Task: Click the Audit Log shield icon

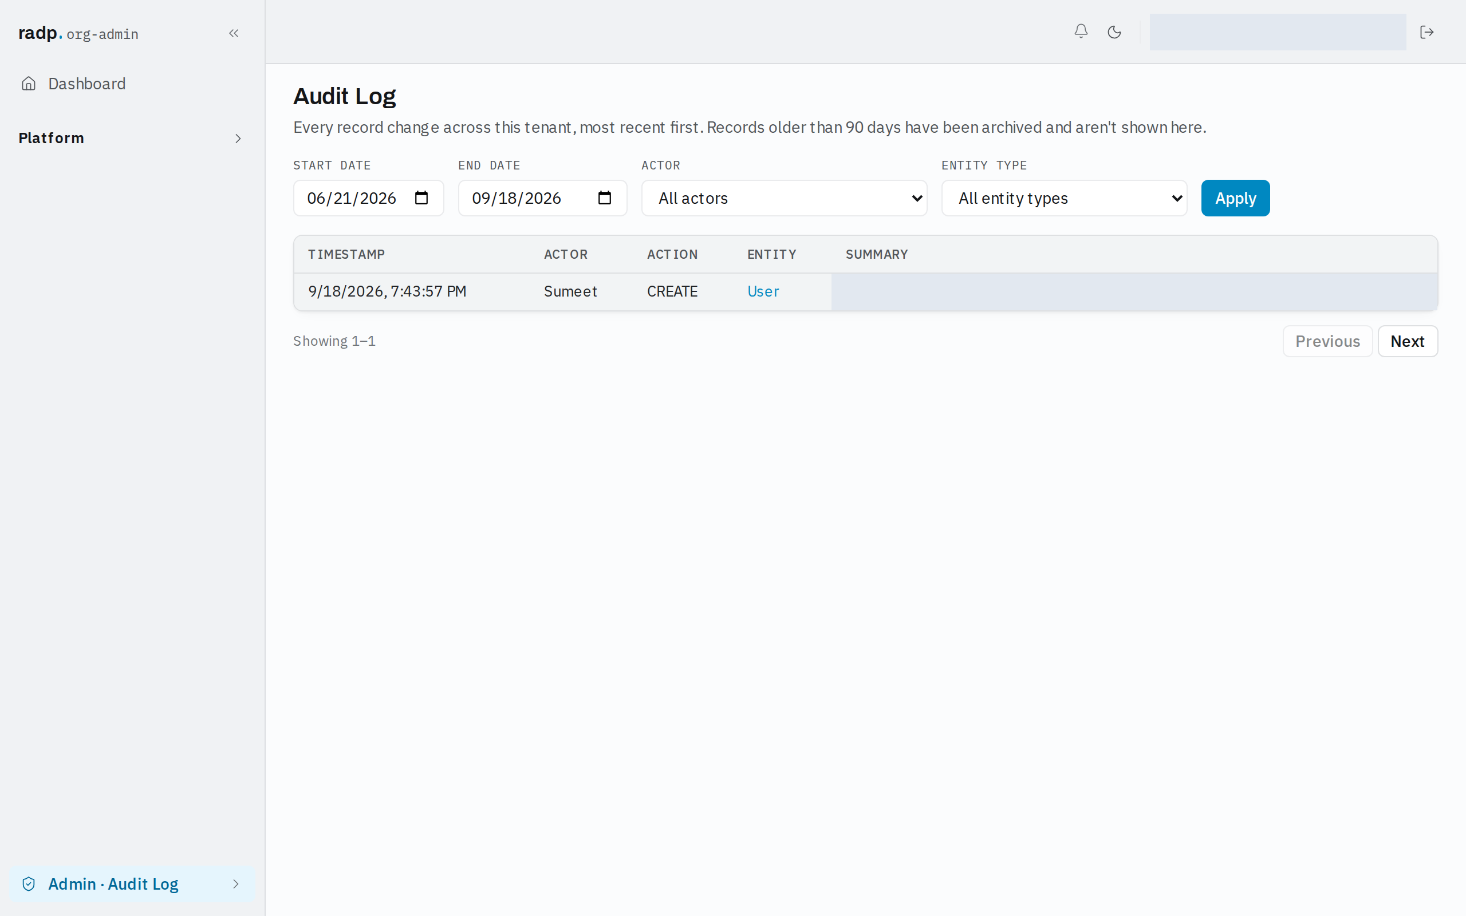Action: coord(29,884)
